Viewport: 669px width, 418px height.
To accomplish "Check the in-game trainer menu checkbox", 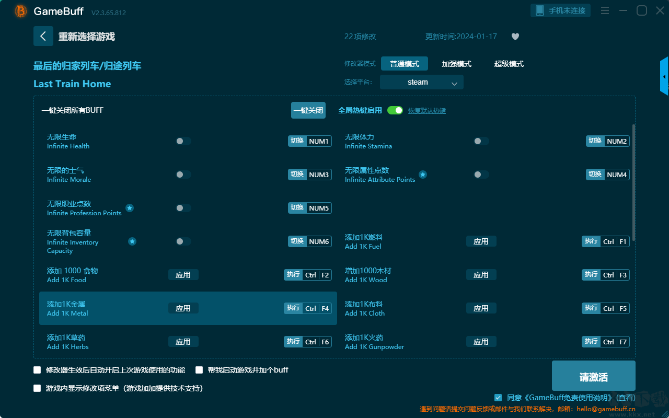I will pos(37,388).
